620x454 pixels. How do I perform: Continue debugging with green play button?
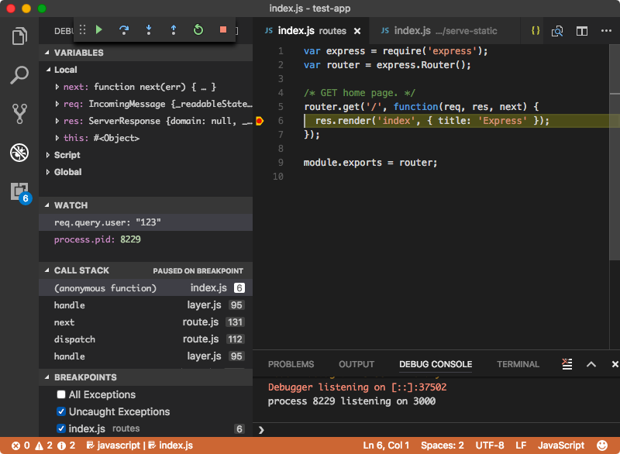tap(99, 29)
